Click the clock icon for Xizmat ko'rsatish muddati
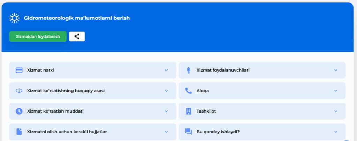 (19, 111)
